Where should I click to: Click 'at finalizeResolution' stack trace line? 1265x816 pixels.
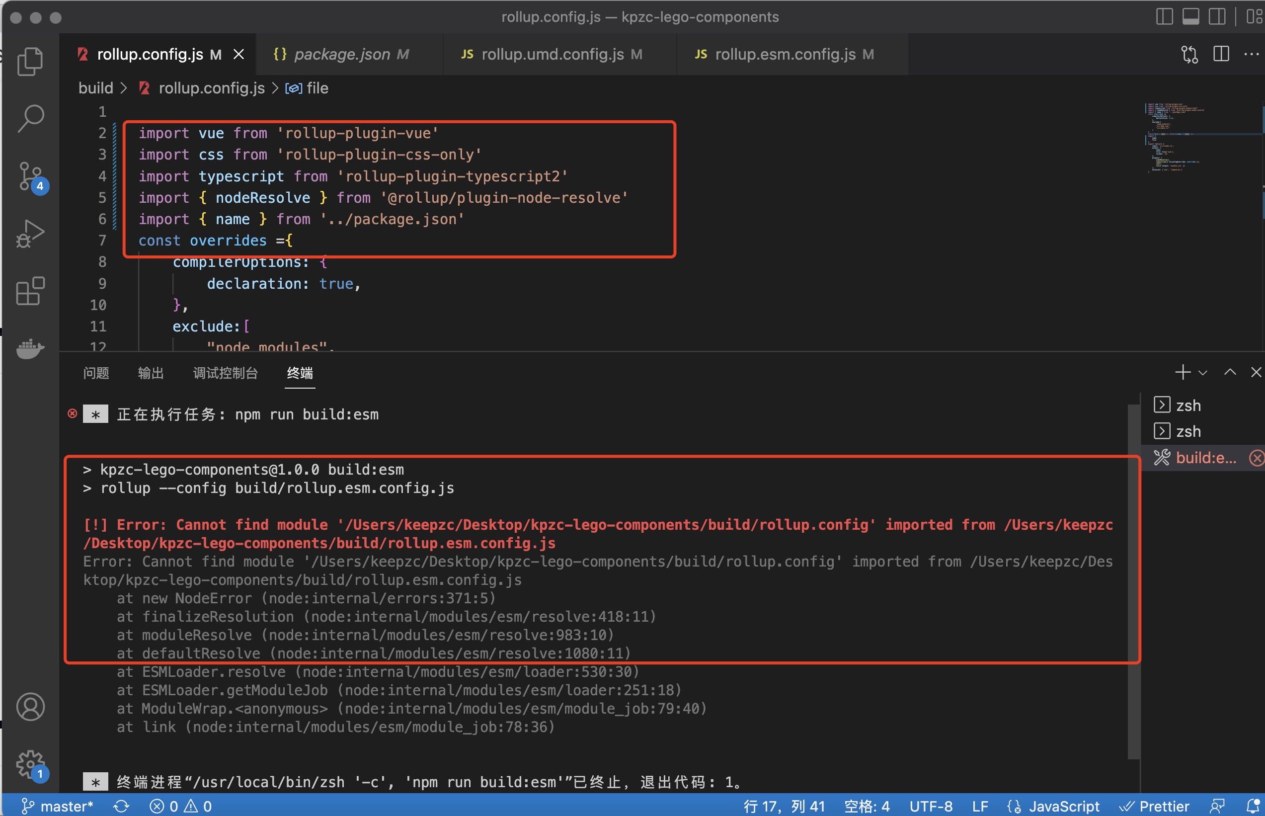(x=387, y=616)
